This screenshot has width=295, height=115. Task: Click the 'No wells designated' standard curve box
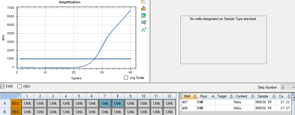pyautogui.click(x=223, y=40)
